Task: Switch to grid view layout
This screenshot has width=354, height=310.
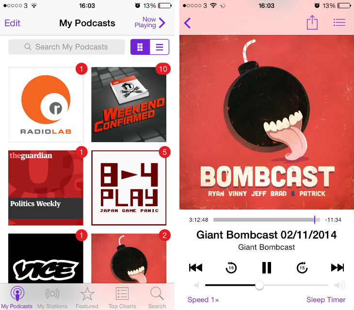Action: coord(140,47)
